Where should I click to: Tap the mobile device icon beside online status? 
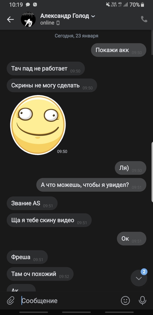(58, 23)
